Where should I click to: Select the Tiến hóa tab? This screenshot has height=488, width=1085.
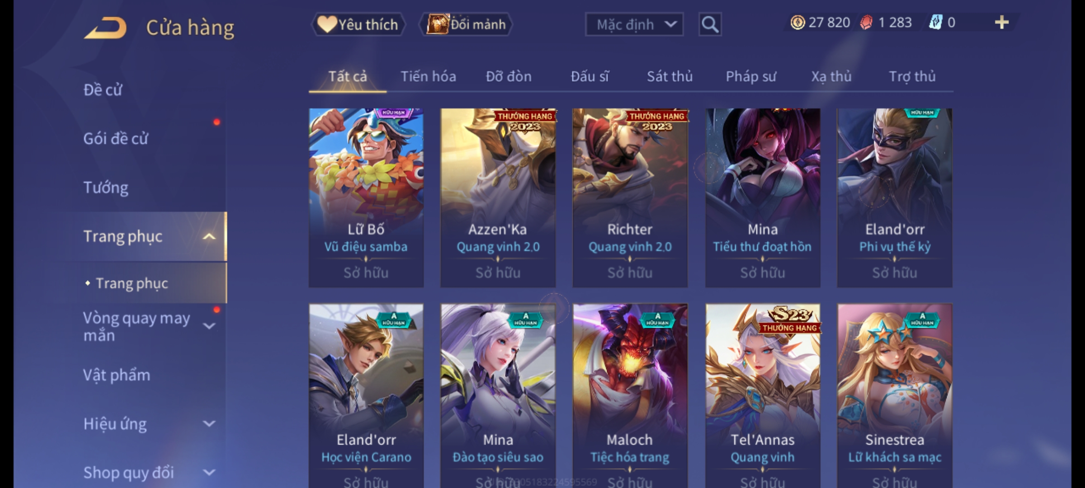[x=428, y=76]
